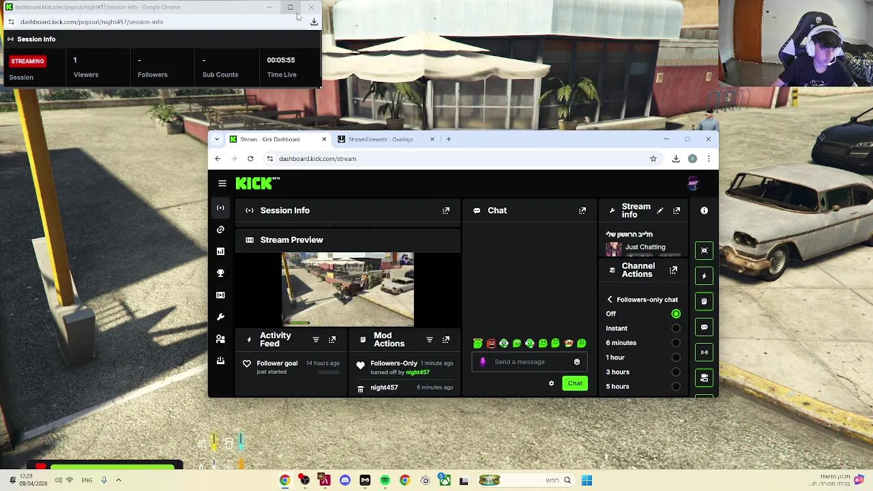Click the green Chat send button

click(575, 383)
